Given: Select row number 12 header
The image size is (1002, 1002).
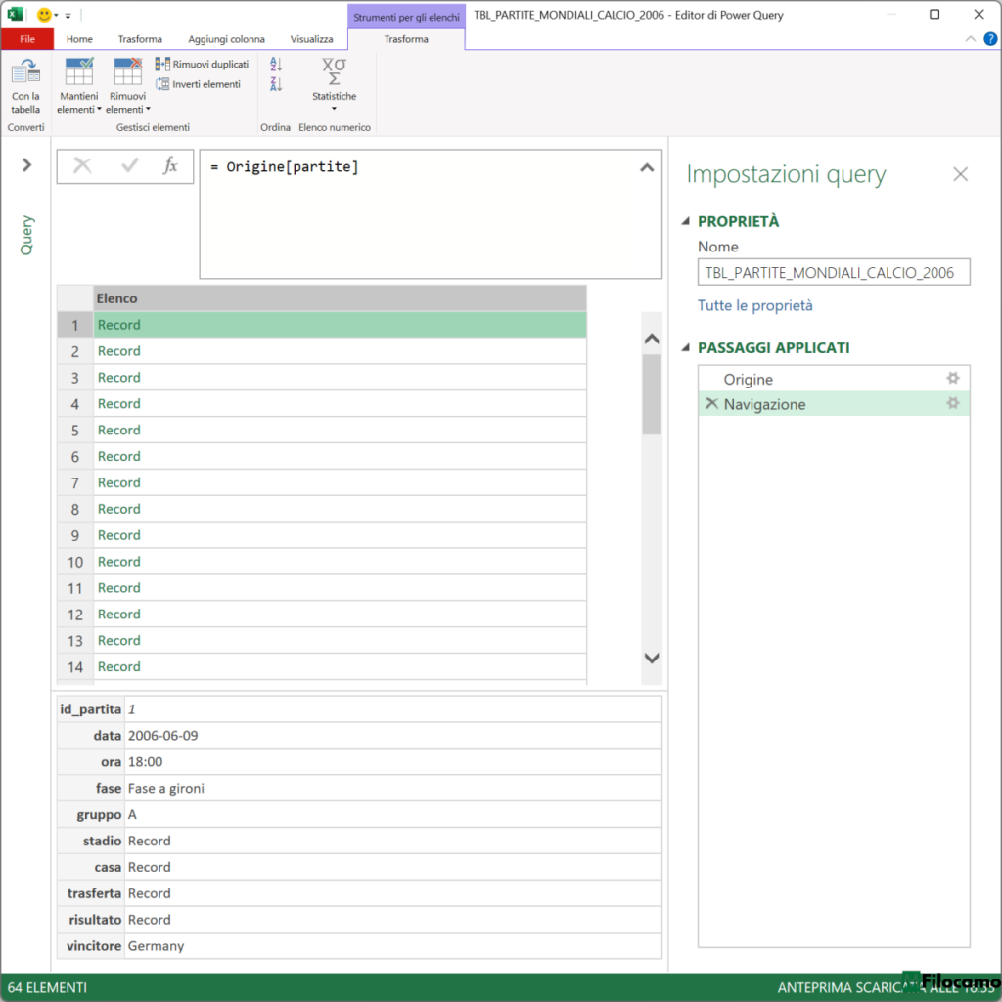Looking at the screenshot, I should (74, 615).
